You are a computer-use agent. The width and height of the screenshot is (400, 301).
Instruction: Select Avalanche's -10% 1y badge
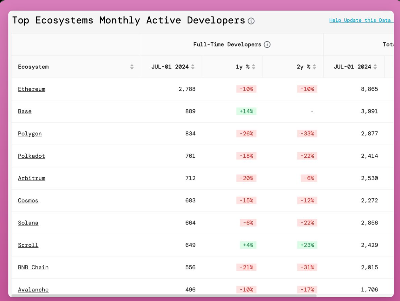point(246,290)
